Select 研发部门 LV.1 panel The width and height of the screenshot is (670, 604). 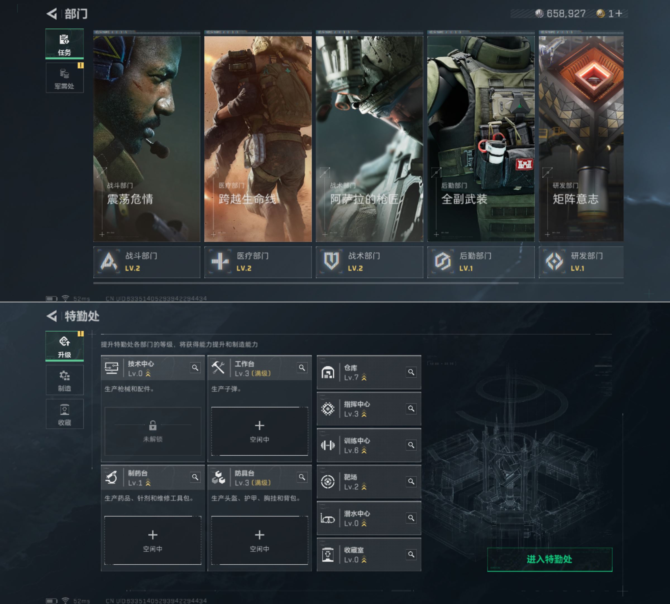coord(581,262)
